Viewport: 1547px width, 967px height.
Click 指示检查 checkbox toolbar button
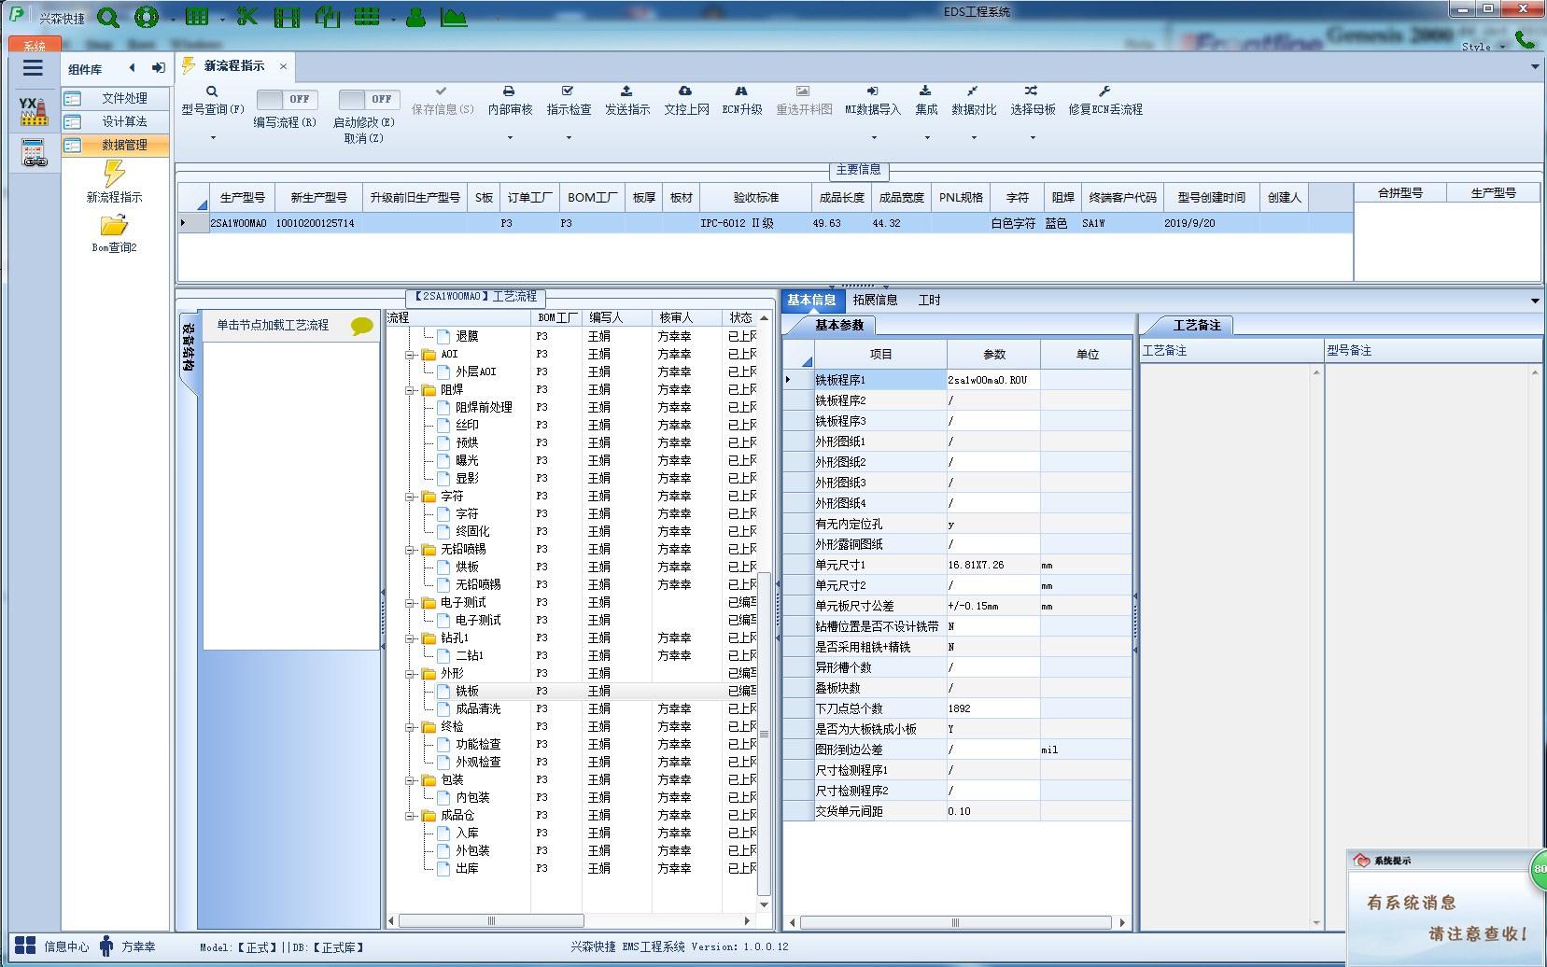[x=569, y=101]
